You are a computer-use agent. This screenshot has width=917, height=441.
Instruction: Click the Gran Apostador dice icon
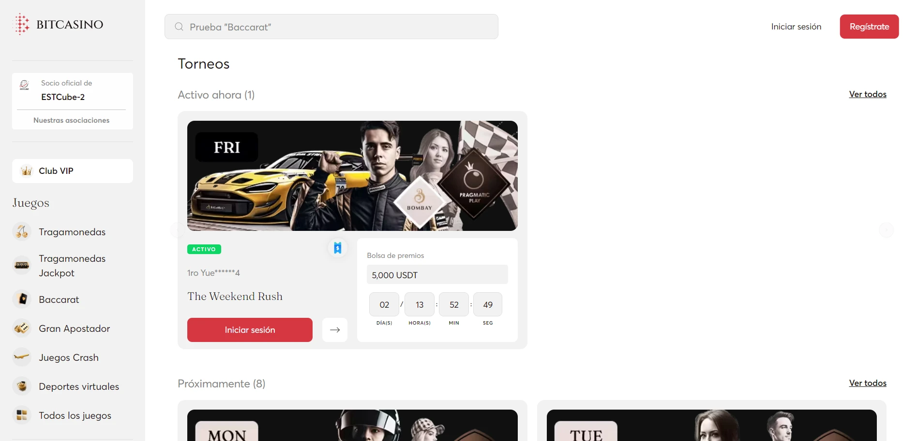point(22,328)
